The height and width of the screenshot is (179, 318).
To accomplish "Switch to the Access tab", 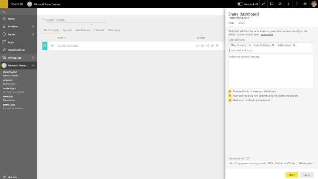I will (x=242, y=23).
